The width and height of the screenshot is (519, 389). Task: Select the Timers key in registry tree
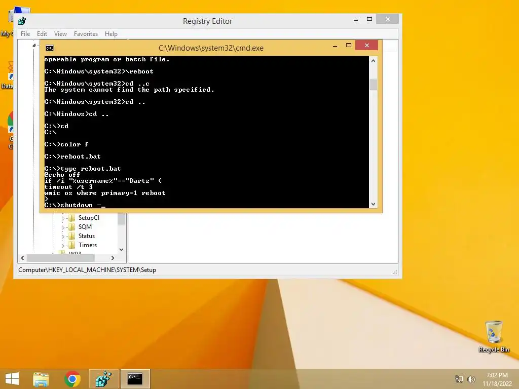(87, 245)
